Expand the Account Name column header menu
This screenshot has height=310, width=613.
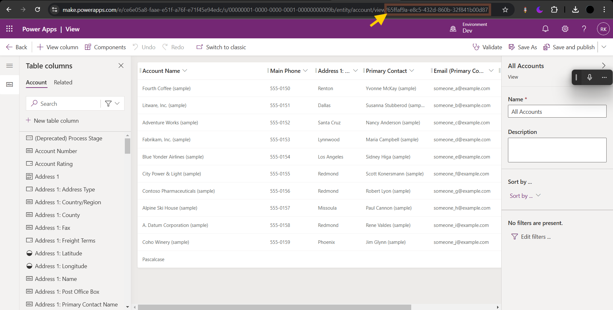tap(185, 71)
